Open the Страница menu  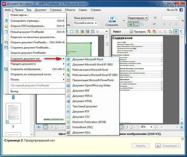[56, 10]
